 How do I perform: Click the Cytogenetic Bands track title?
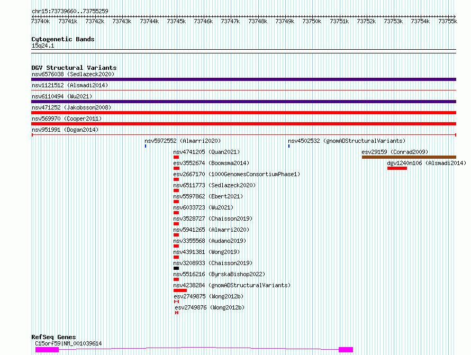[63, 39]
